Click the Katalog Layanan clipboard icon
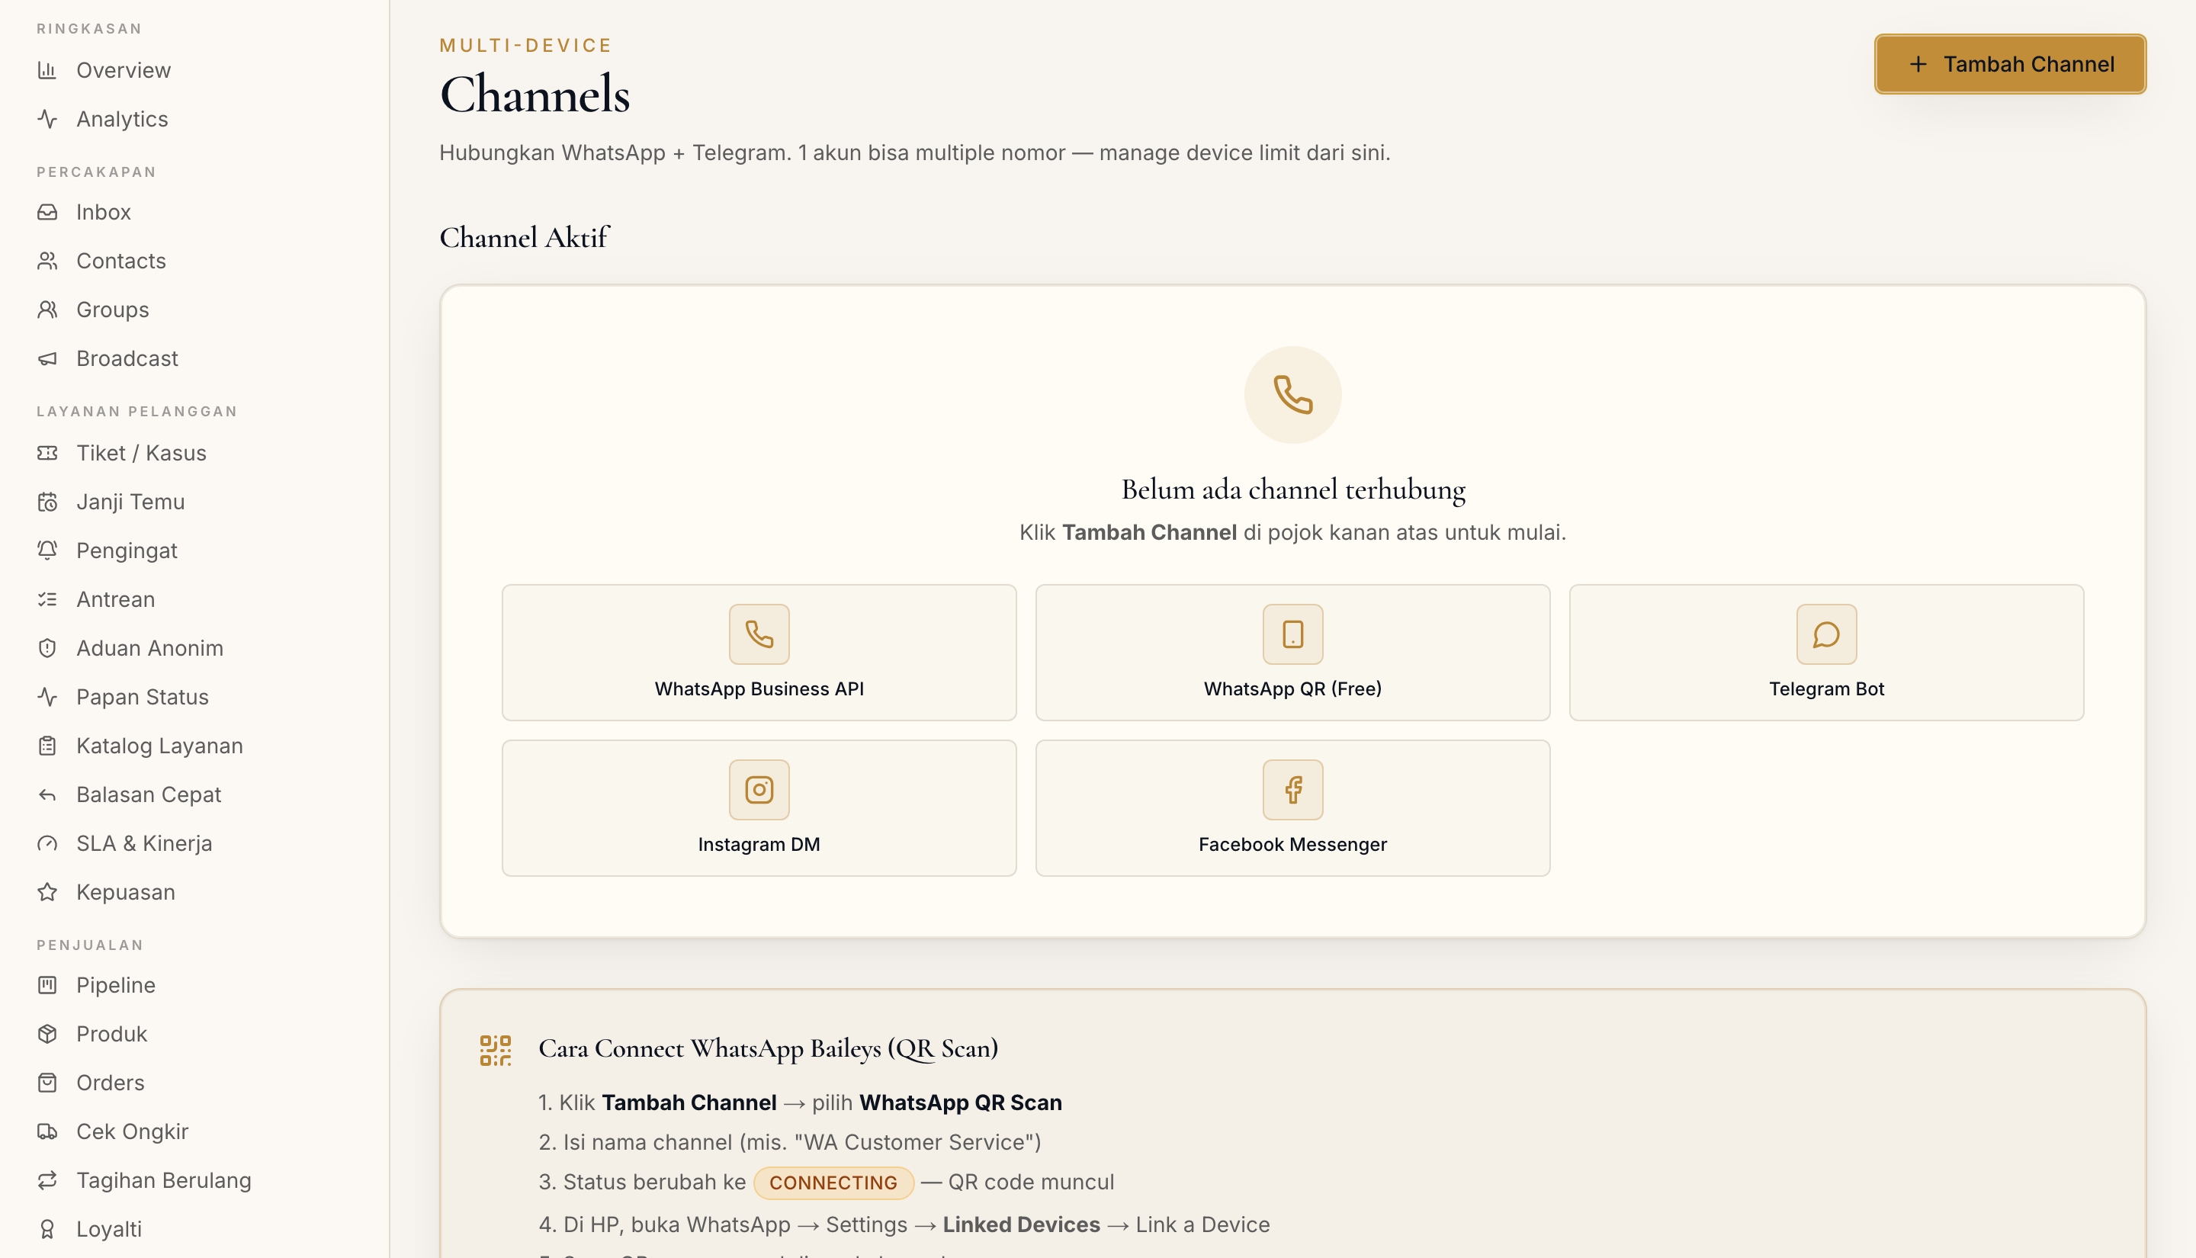 47,746
